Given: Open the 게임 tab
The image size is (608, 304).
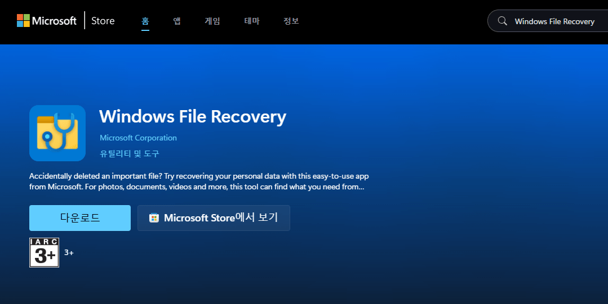Looking at the screenshot, I should point(212,21).
